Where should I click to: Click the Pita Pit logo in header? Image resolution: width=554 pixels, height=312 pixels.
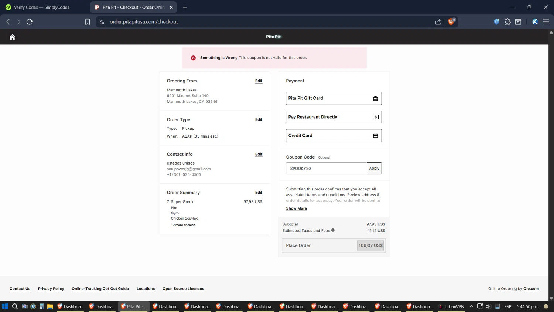coord(274,37)
